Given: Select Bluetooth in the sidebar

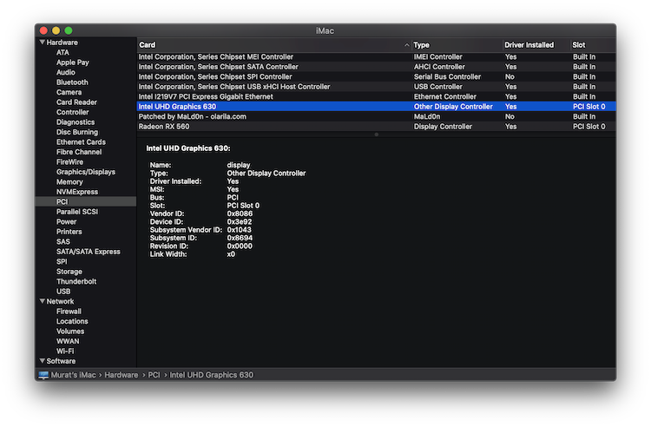Looking at the screenshot, I should coord(72,82).
